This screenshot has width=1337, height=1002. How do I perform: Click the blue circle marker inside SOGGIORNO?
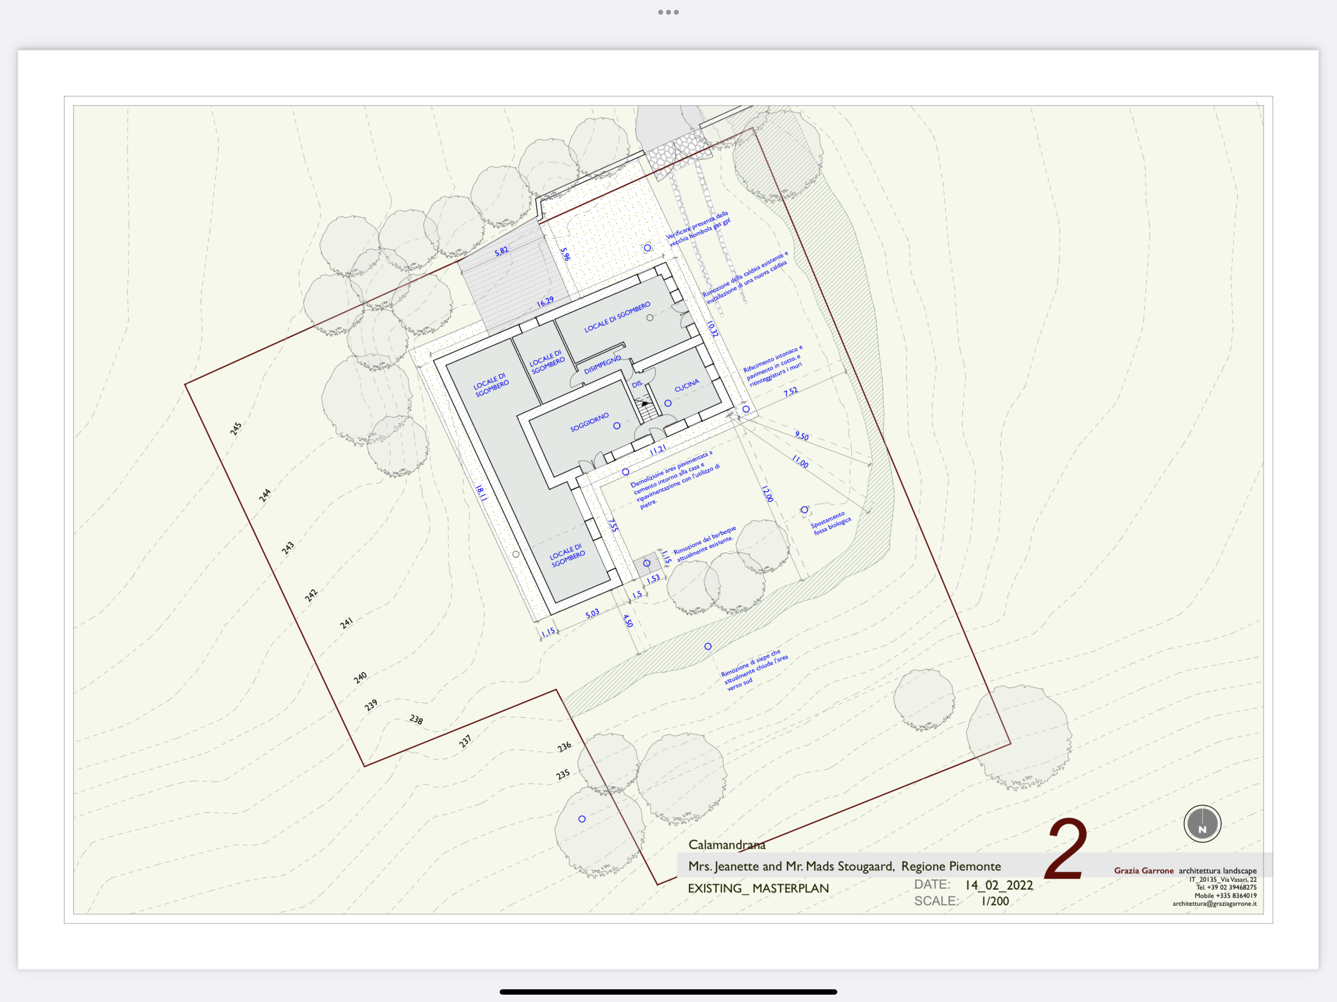(x=617, y=426)
